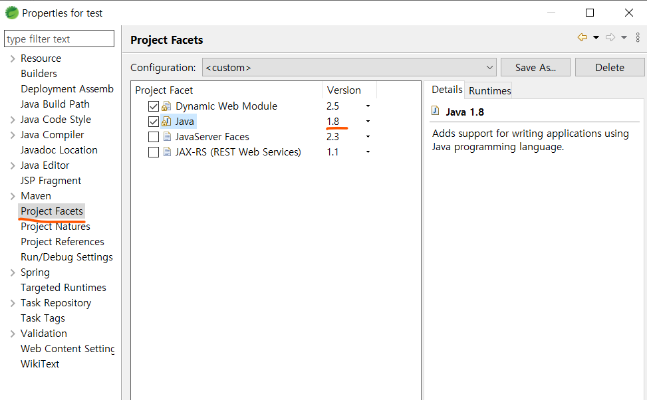Open Targeted Runtimes page
Image resolution: width=647 pixels, height=400 pixels.
(x=63, y=288)
